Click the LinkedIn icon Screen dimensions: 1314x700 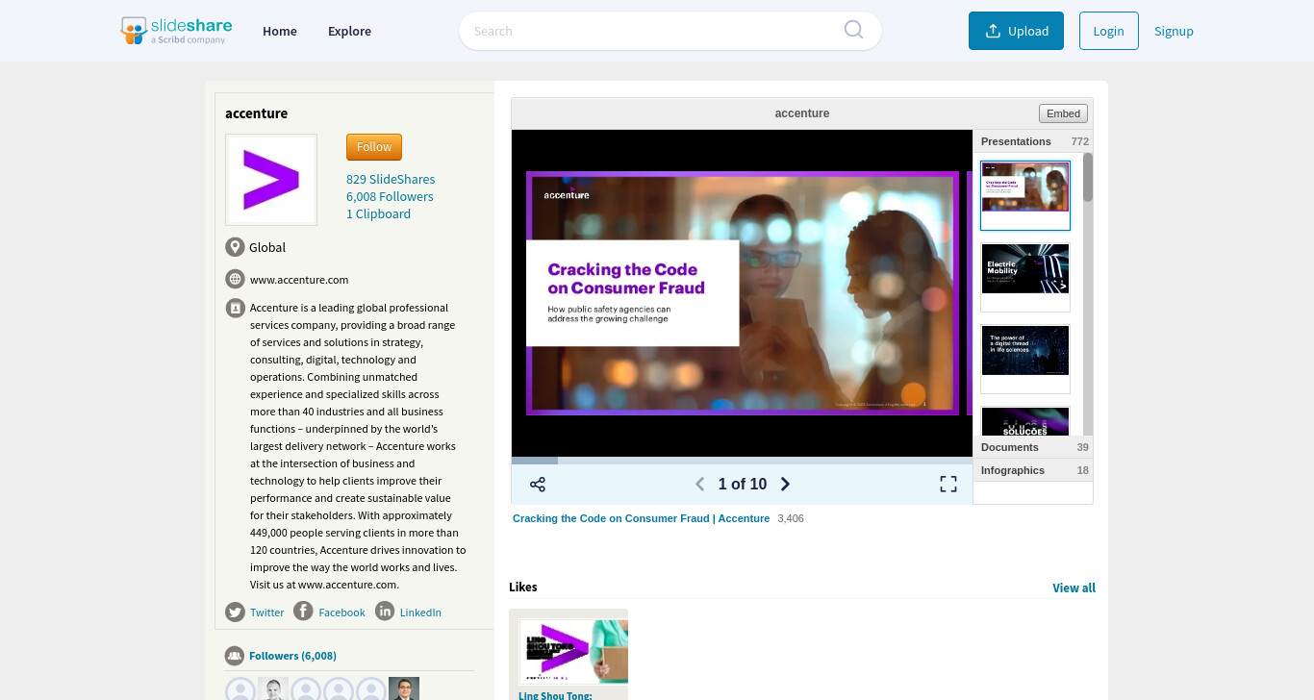click(385, 612)
